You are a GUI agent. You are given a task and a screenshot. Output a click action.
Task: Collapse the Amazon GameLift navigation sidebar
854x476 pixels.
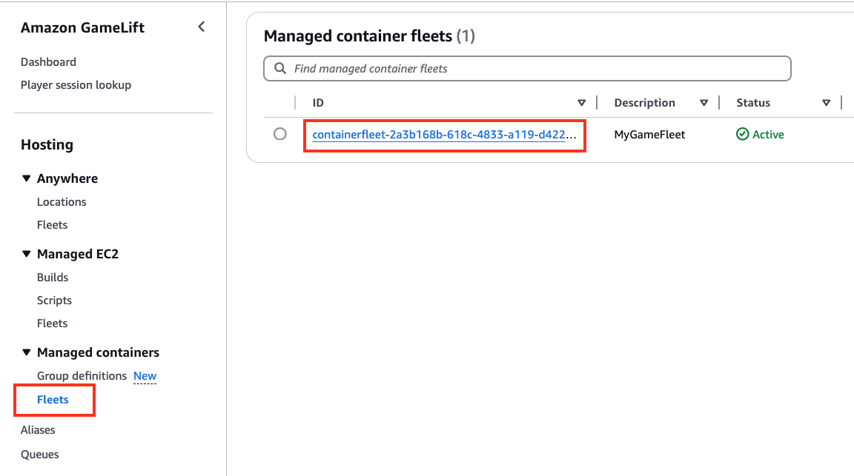201,26
